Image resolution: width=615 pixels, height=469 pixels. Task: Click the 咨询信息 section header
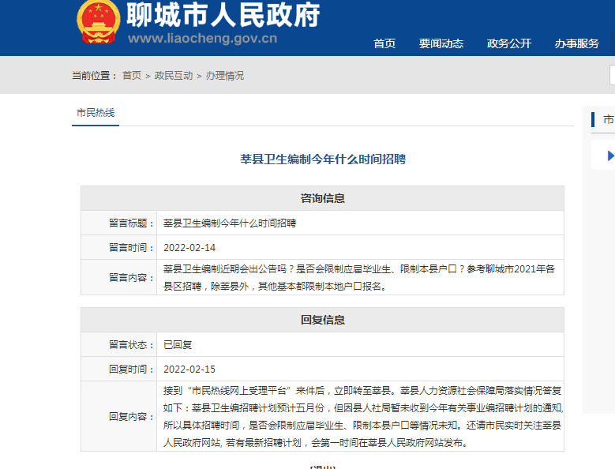[x=322, y=198]
